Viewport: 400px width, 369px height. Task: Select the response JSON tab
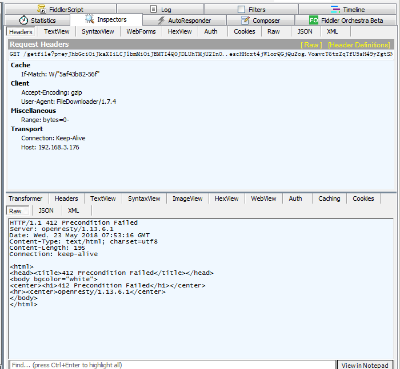coord(46,211)
